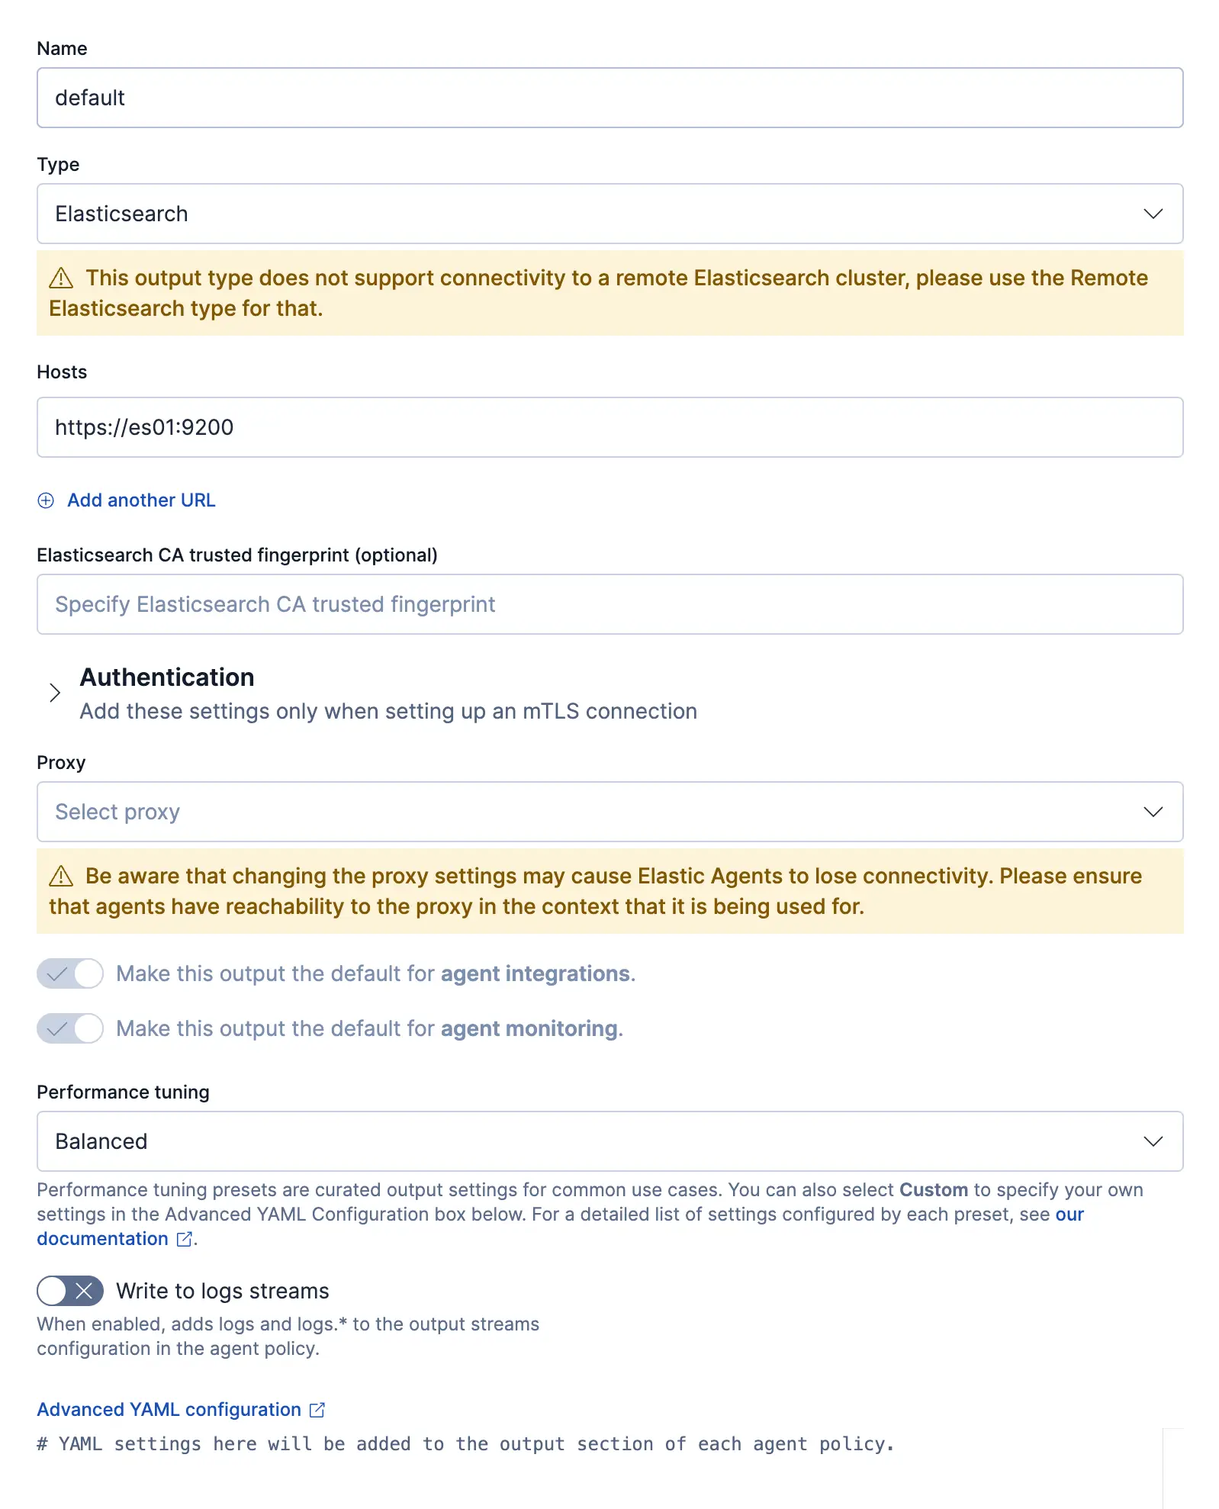
Task: Click the chevron arrow in the Performance tuning field
Action: 1153,1141
